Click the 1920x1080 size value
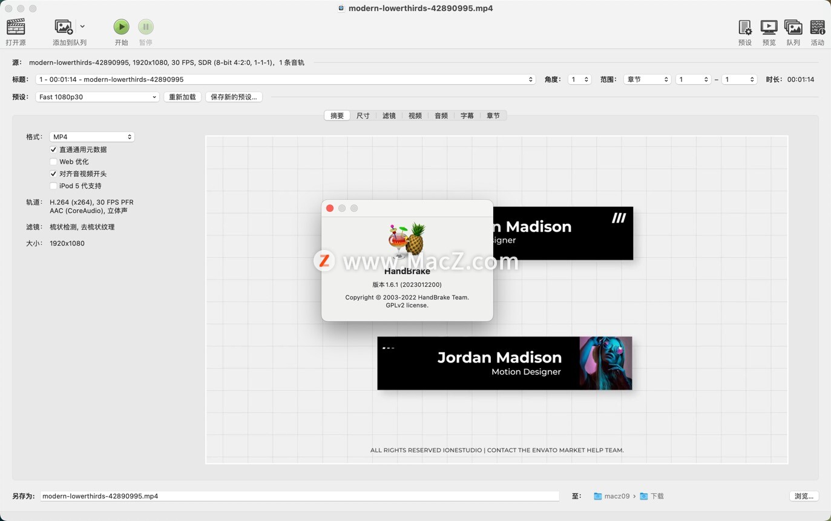831x521 pixels. [67, 243]
